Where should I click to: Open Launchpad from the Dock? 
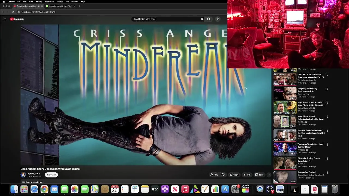24,189
